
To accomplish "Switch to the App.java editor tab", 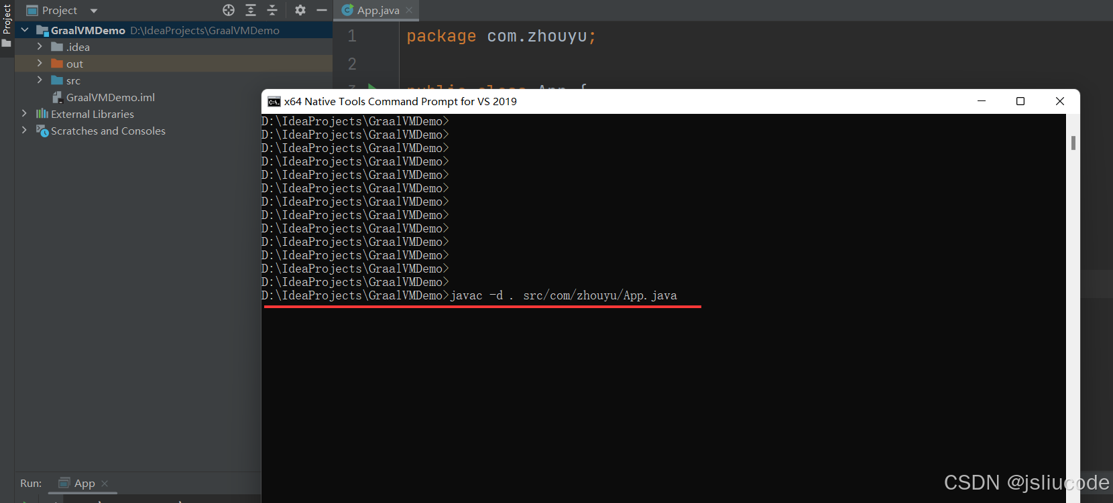I will (377, 11).
